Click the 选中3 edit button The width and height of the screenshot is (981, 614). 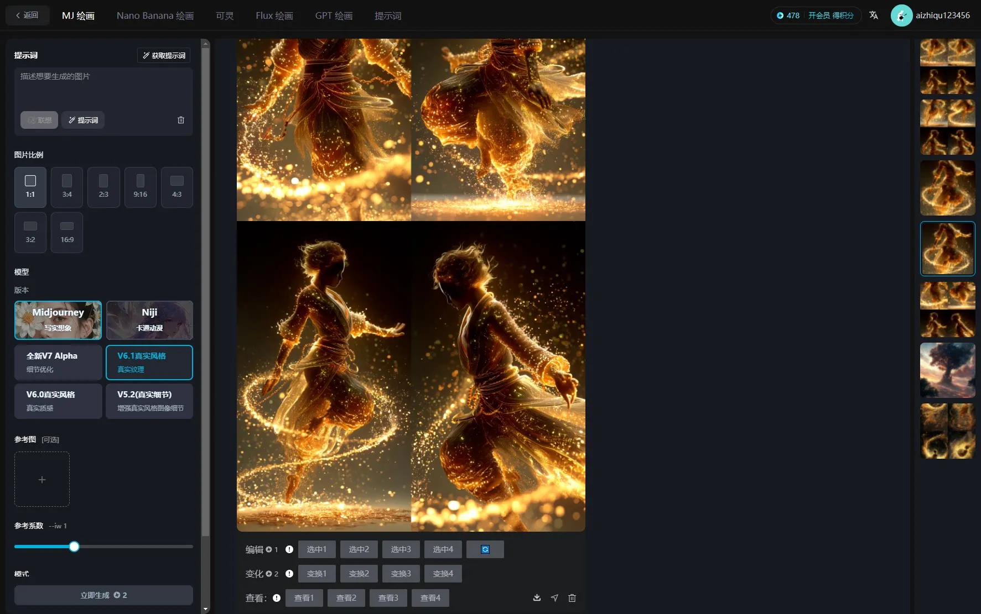[401, 549]
